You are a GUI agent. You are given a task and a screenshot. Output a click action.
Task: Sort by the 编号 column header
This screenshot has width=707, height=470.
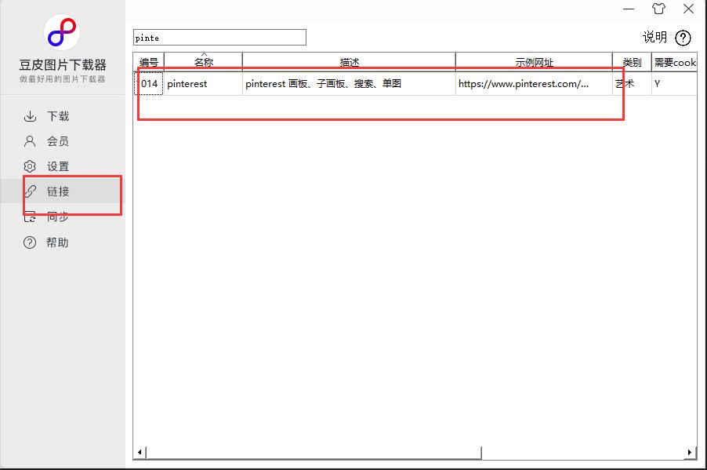tap(149, 62)
